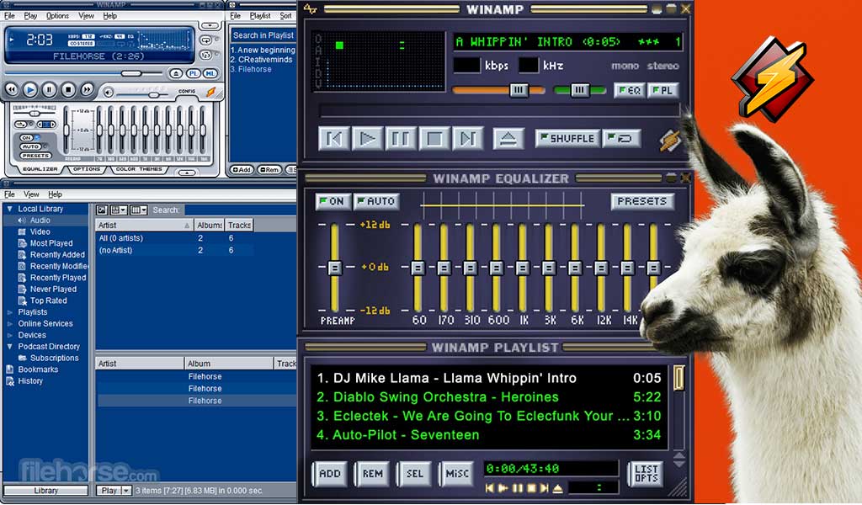
Task: Click PRESETS in the classic Winamp equalizer
Action: (x=641, y=202)
